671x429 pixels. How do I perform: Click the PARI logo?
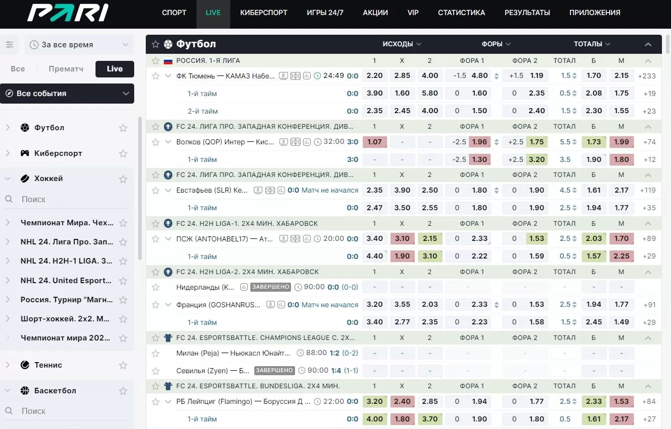[67, 13]
